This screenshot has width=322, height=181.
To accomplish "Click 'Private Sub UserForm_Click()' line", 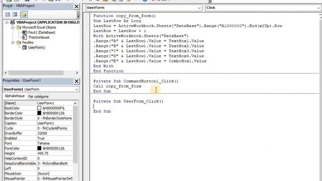I will pos(128,101).
